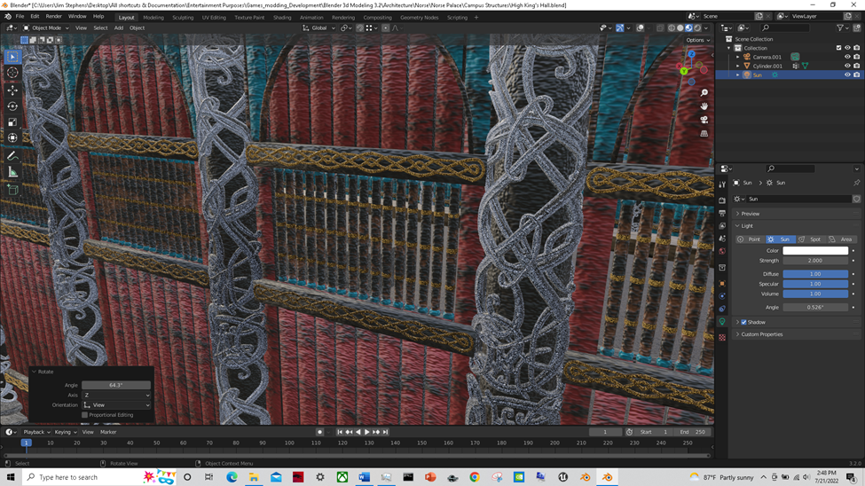
Task: Switch to the Sculpting workspace tab
Action: [x=183, y=17]
